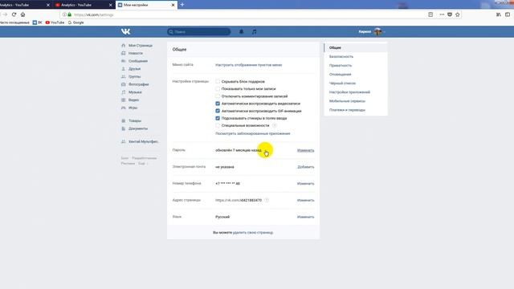Click Изменить next to Язык
Screen dimensions: 514x289
pyautogui.click(x=305, y=217)
